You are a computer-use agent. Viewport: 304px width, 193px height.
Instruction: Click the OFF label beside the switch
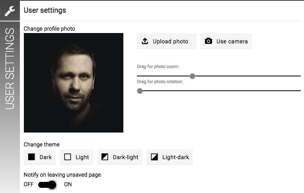pyautogui.click(x=29, y=184)
